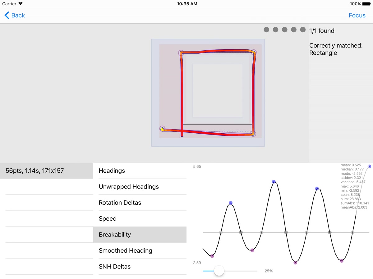Click the yellow stroke start point

[162, 129]
